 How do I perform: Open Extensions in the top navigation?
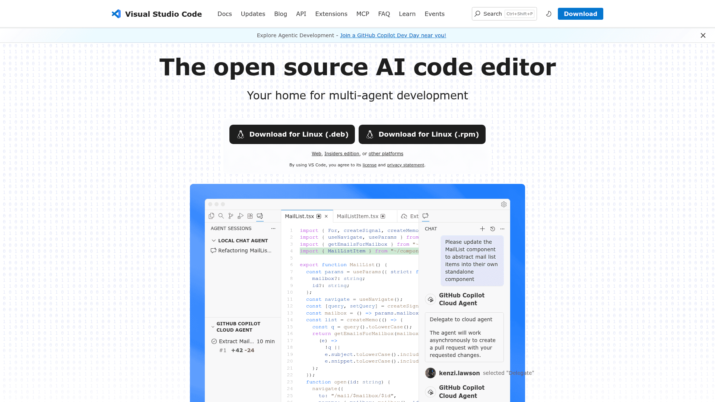(x=331, y=14)
